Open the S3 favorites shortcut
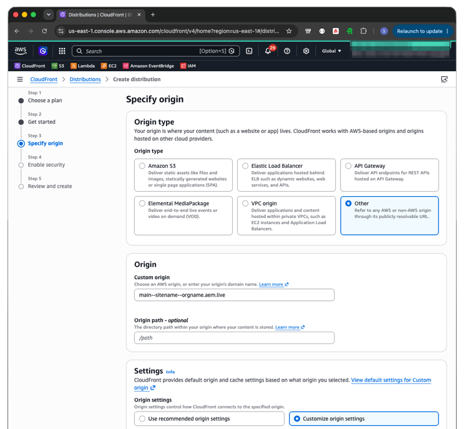Image resolution: width=468 pixels, height=429 pixels. pyautogui.click(x=57, y=66)
